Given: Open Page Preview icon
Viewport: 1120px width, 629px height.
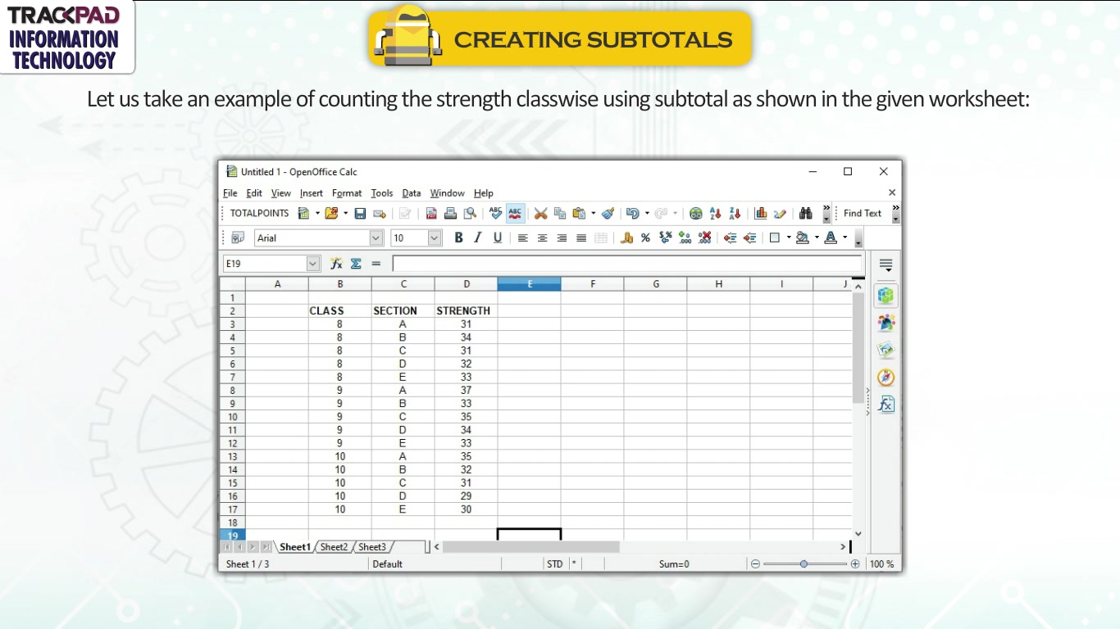Looking at the screenshot, I should 470,213.
